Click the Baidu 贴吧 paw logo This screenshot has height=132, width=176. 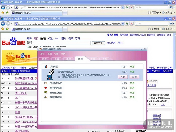[14, 41]
